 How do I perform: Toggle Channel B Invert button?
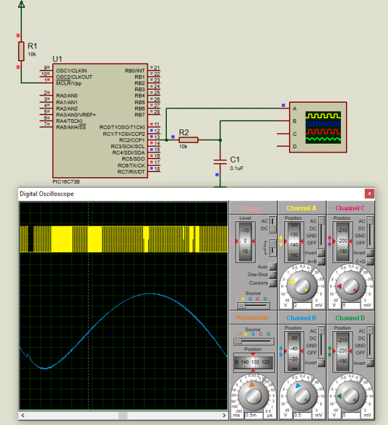click(x=321, y=363)
